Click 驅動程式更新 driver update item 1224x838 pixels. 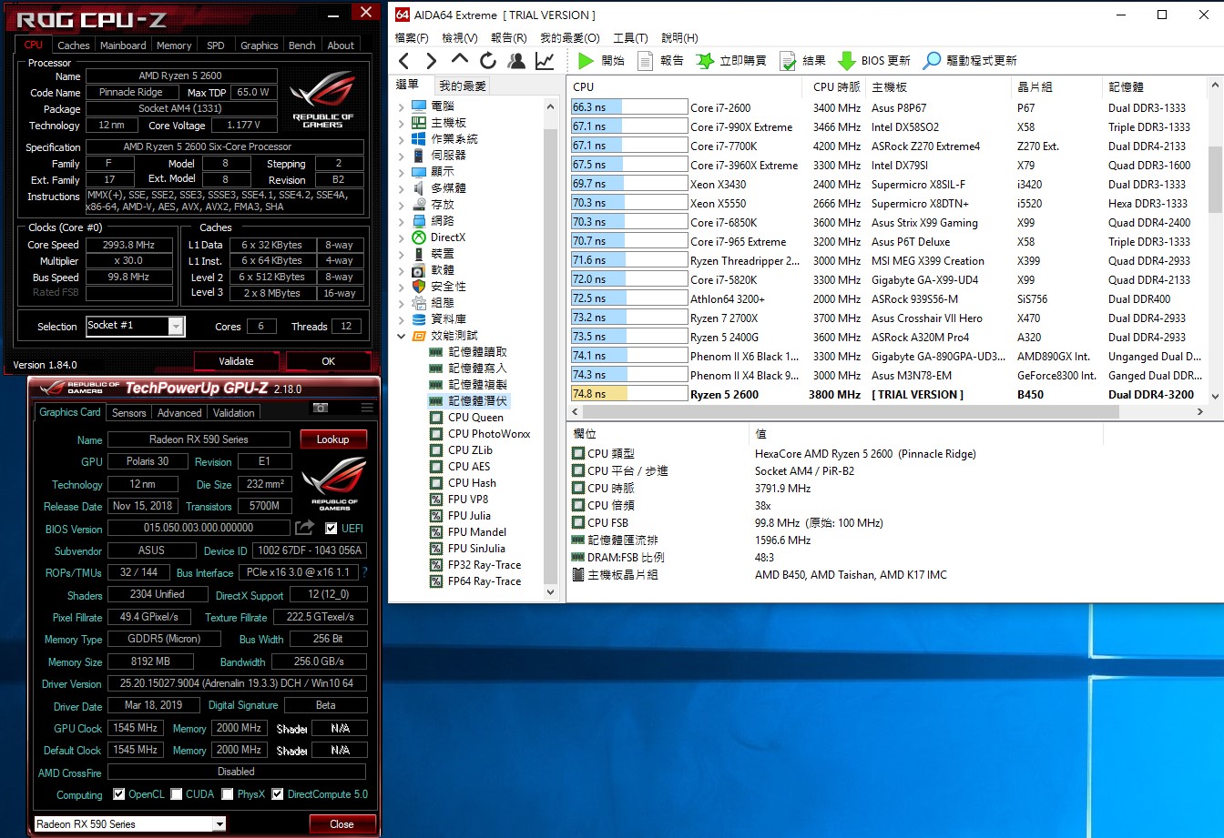(970, 61)
